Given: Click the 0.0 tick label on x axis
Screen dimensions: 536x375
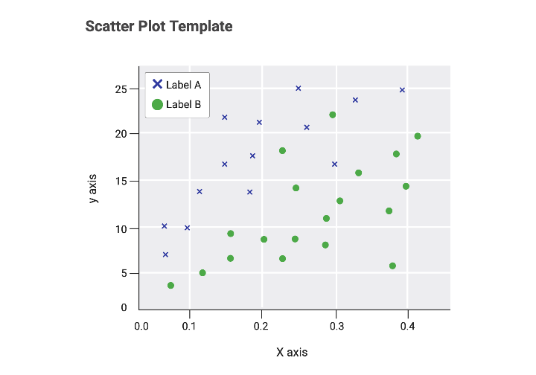Looking at the screenshot, I should click(x=141, y=325).
